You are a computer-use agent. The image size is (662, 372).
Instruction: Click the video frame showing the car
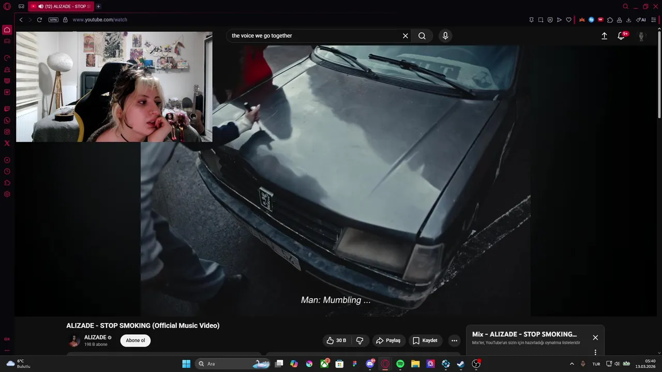(x=336, y=181)
